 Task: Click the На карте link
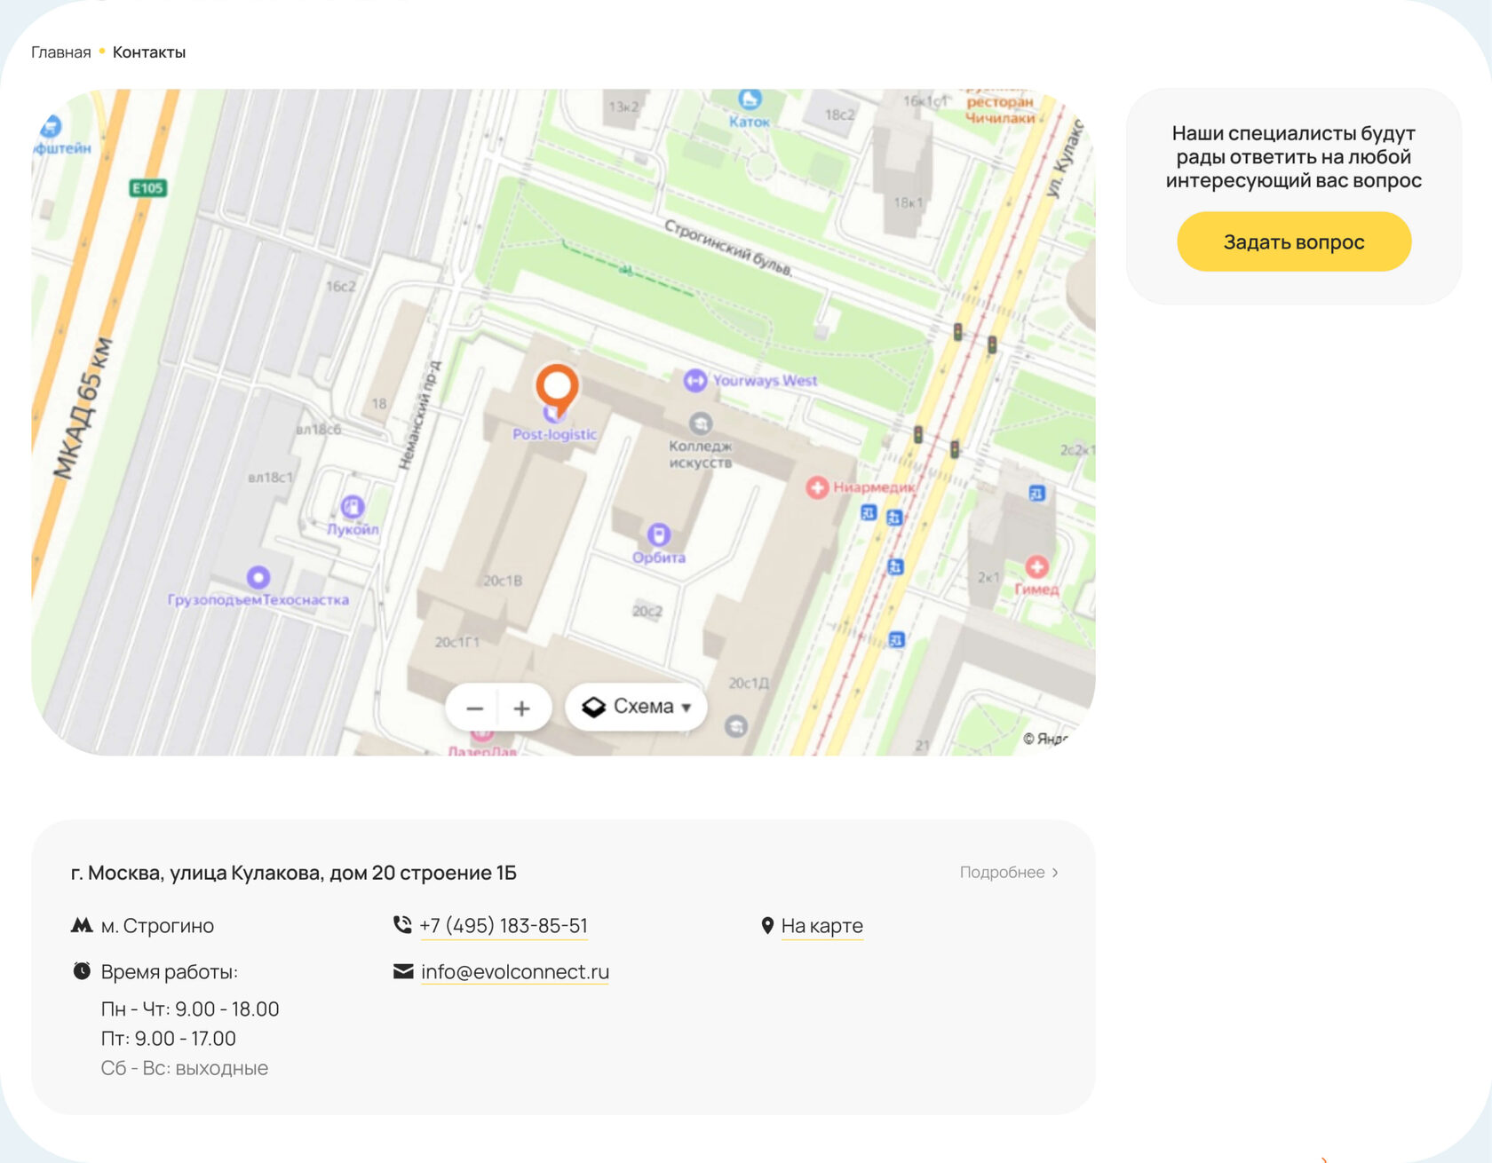click(822, 926)
